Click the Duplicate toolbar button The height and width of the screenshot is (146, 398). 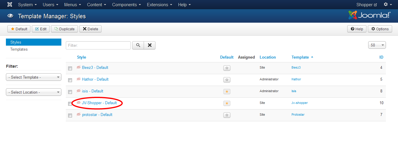[65, 29]
